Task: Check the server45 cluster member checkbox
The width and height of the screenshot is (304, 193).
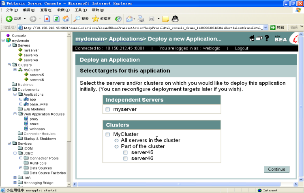Action: pyautogui.click(x=125, y=152)
